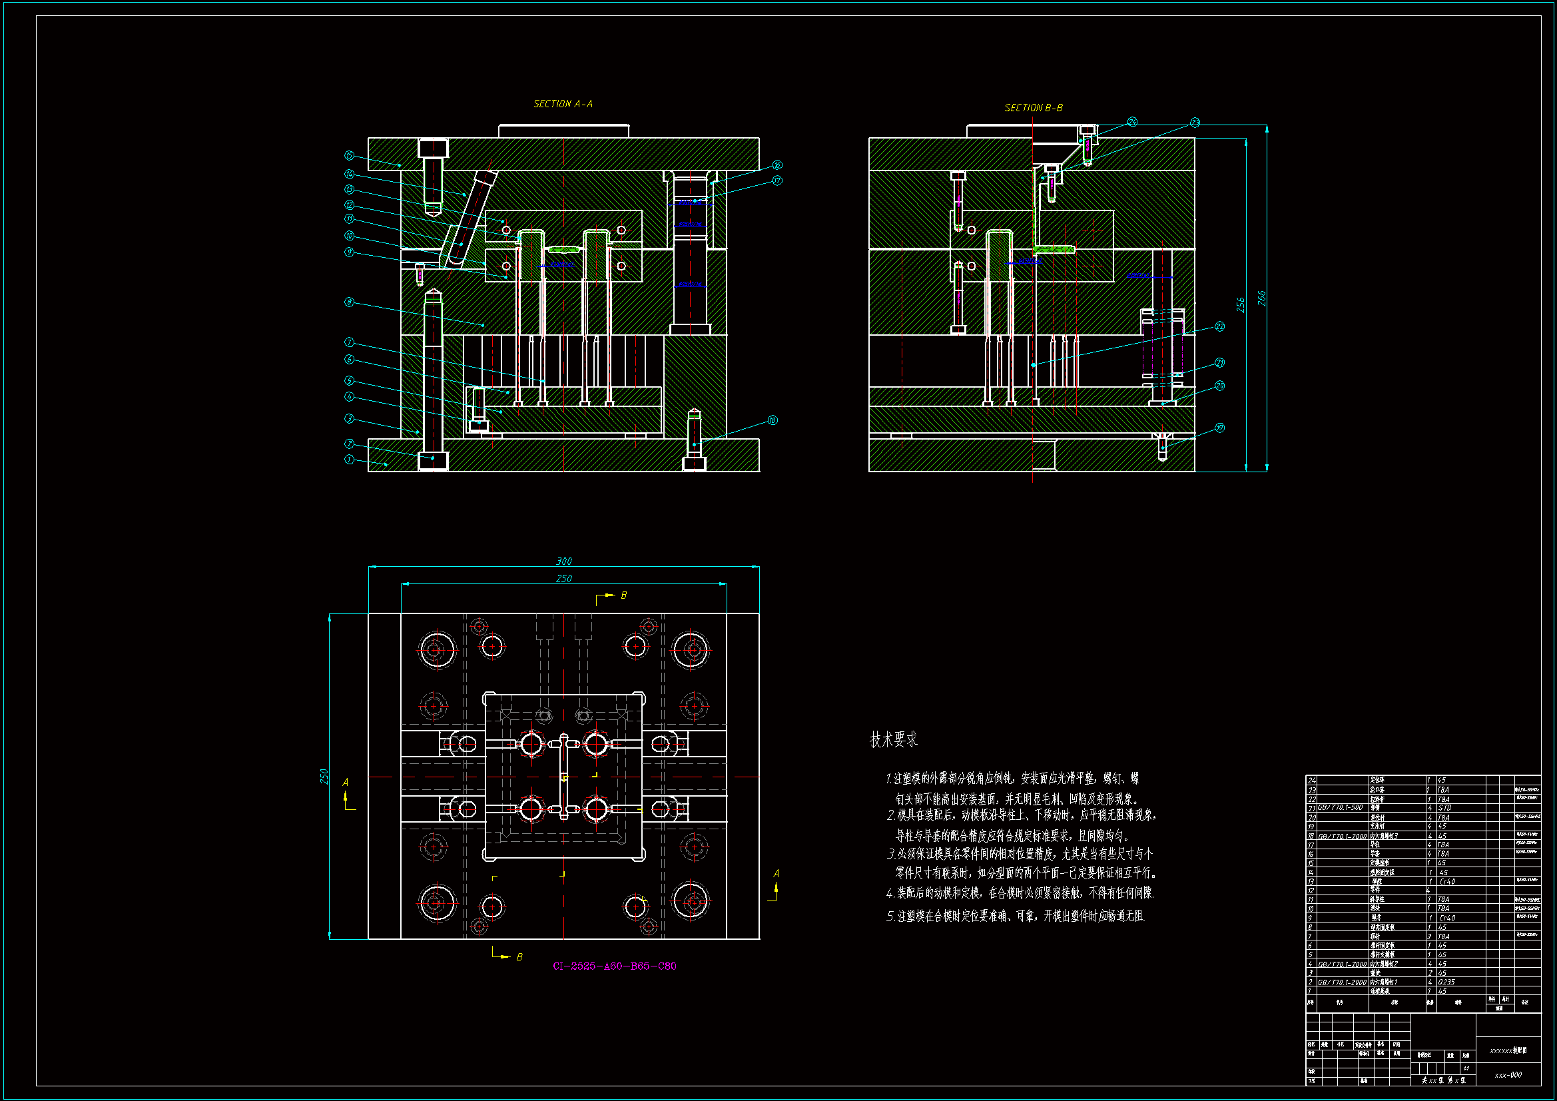This screenshot has height=1101, width=1557.
Task: Select part balloon number 8
Action: point(349,302)
